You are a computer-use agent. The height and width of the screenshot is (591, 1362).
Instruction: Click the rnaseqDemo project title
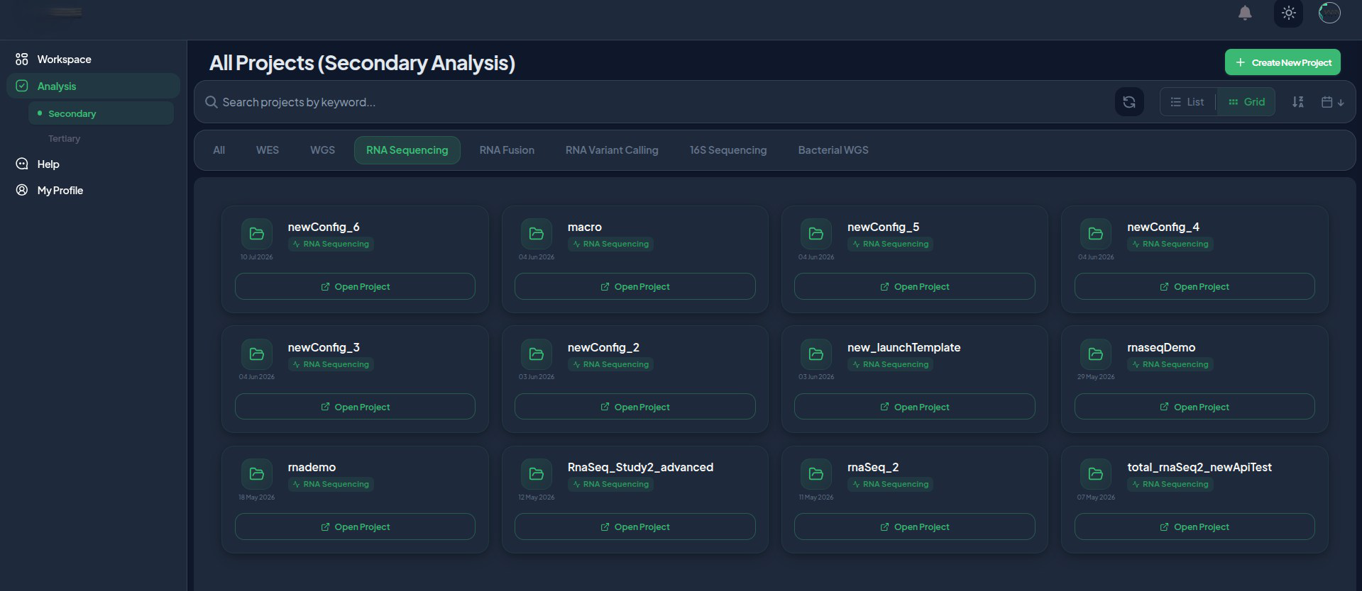[1161, 347]
